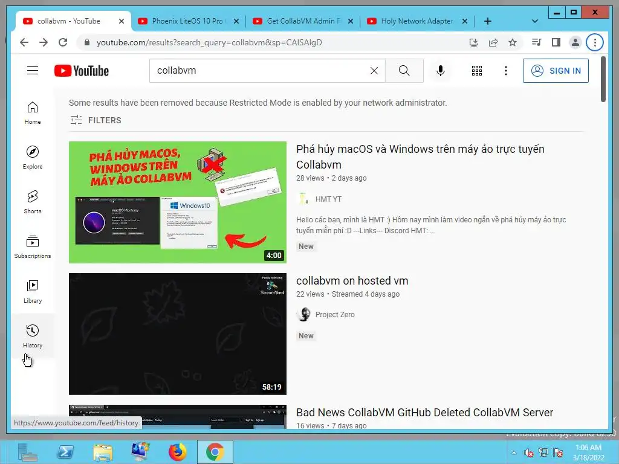Screen dimensions: 619x464
Task: Select the collabvm - YouTube tab
Action: tap(68, 21)
